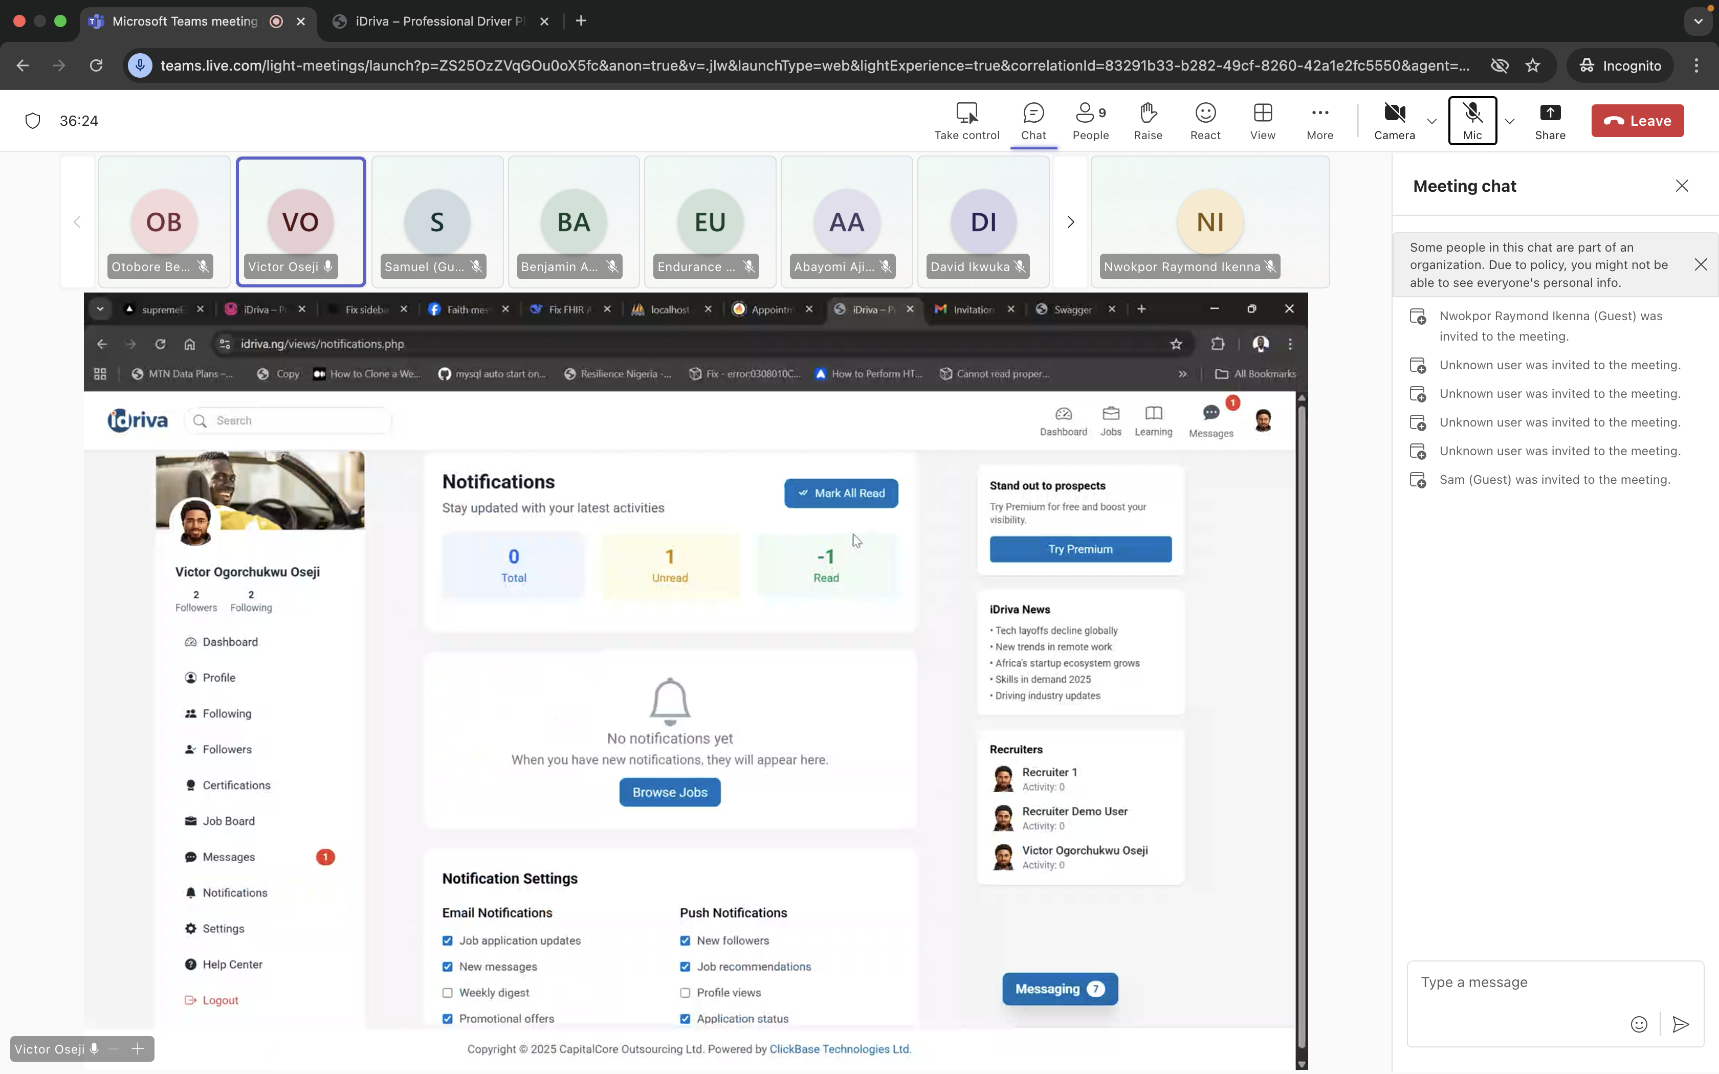Select Job Board in iDriva sidebar
Image resolution: width=1719 pixels, height=1074 pixels.
point(228,820)
